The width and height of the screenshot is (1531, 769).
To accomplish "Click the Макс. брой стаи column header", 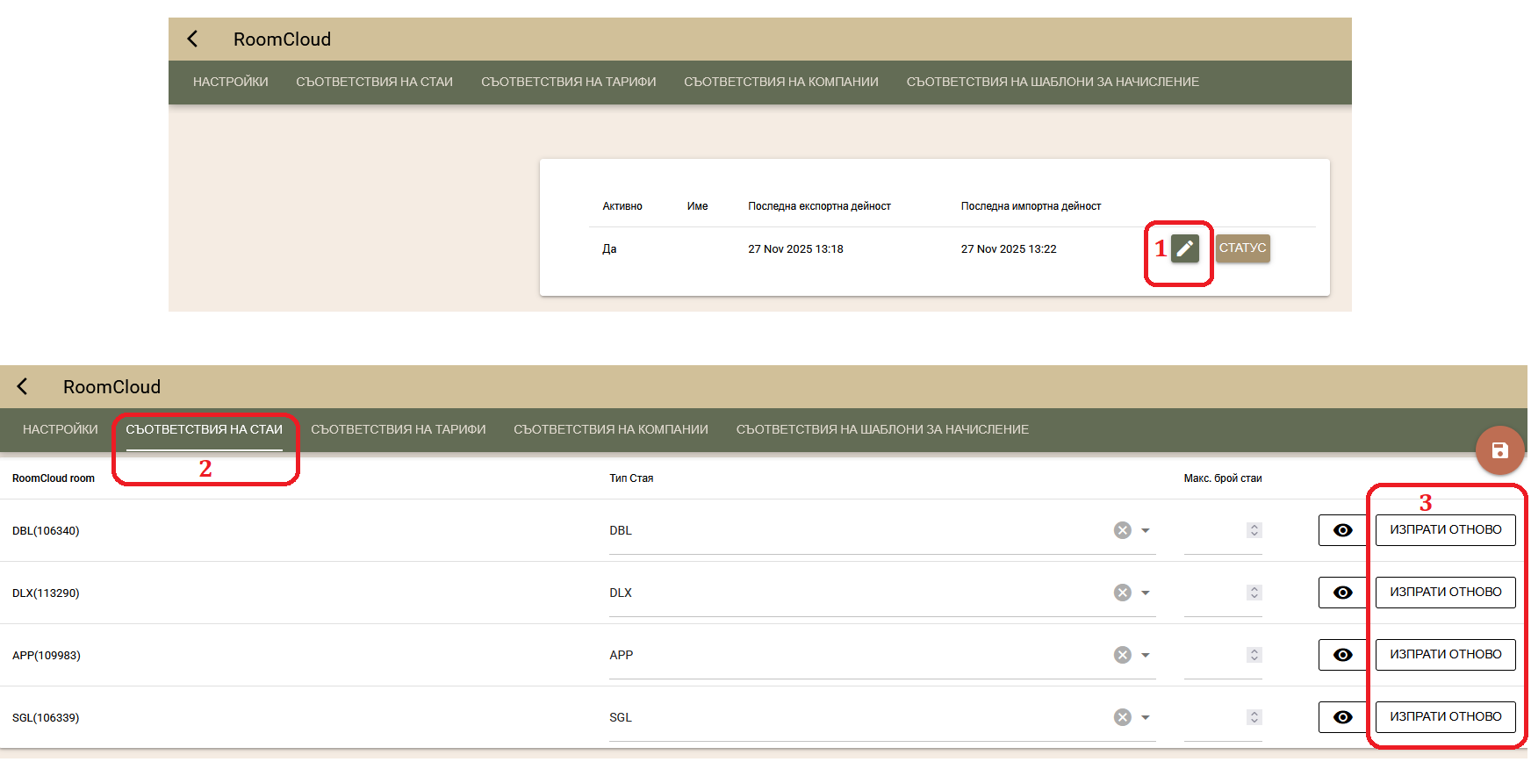I will point(1223,478).
